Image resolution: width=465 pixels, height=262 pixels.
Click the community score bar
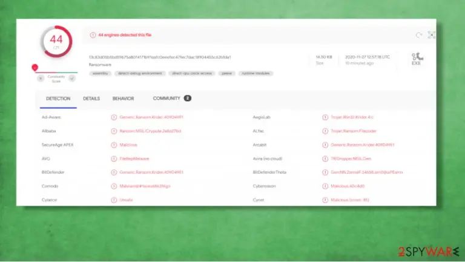point(56,72)
